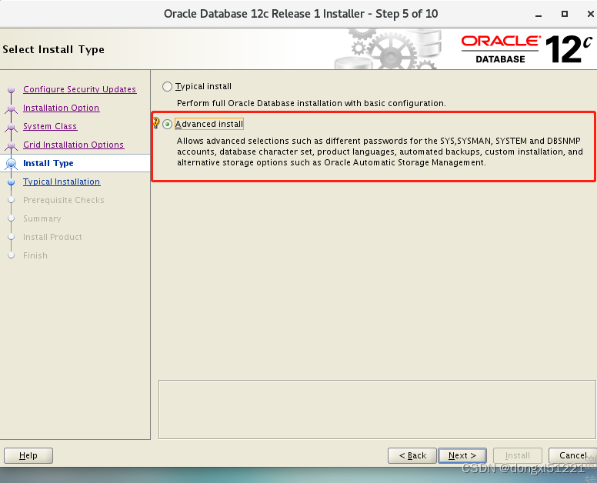Open the Grid Installation Options step
597x483 pixels.
coord(74,145)
